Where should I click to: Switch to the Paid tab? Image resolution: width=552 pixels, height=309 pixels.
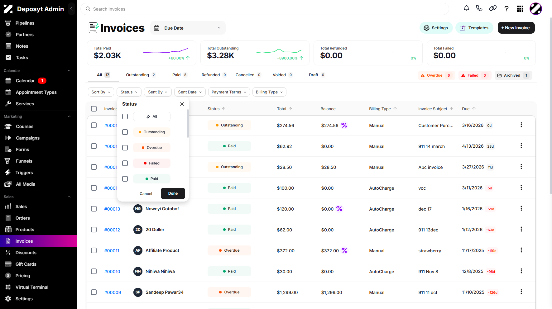click(x=180, y=75)
